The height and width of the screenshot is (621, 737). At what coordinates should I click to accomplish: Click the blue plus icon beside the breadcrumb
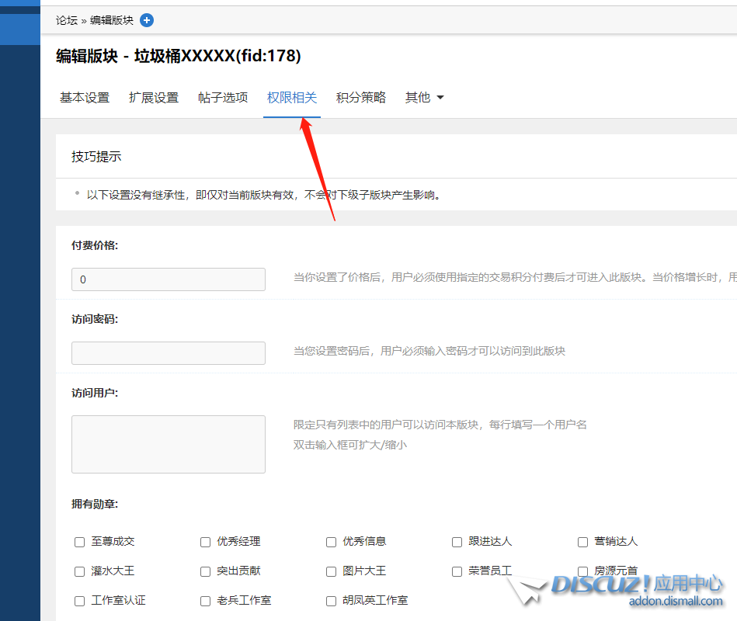coord(147,20)
